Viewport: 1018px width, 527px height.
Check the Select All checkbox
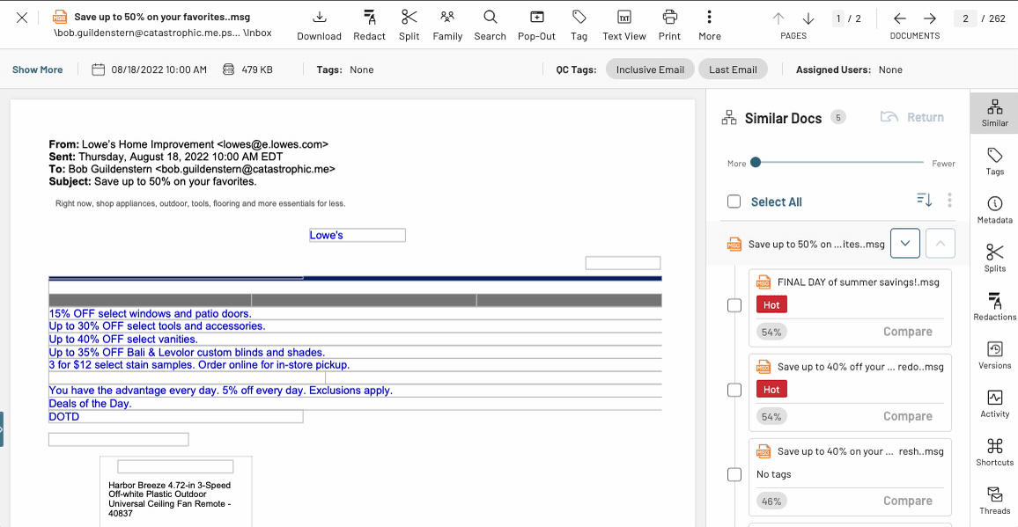point(734,201)
